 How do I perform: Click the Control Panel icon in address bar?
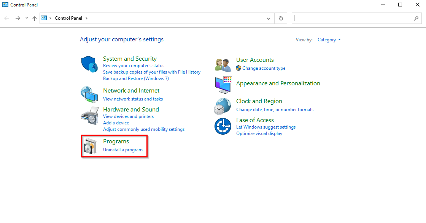click(x=44, y=18)
